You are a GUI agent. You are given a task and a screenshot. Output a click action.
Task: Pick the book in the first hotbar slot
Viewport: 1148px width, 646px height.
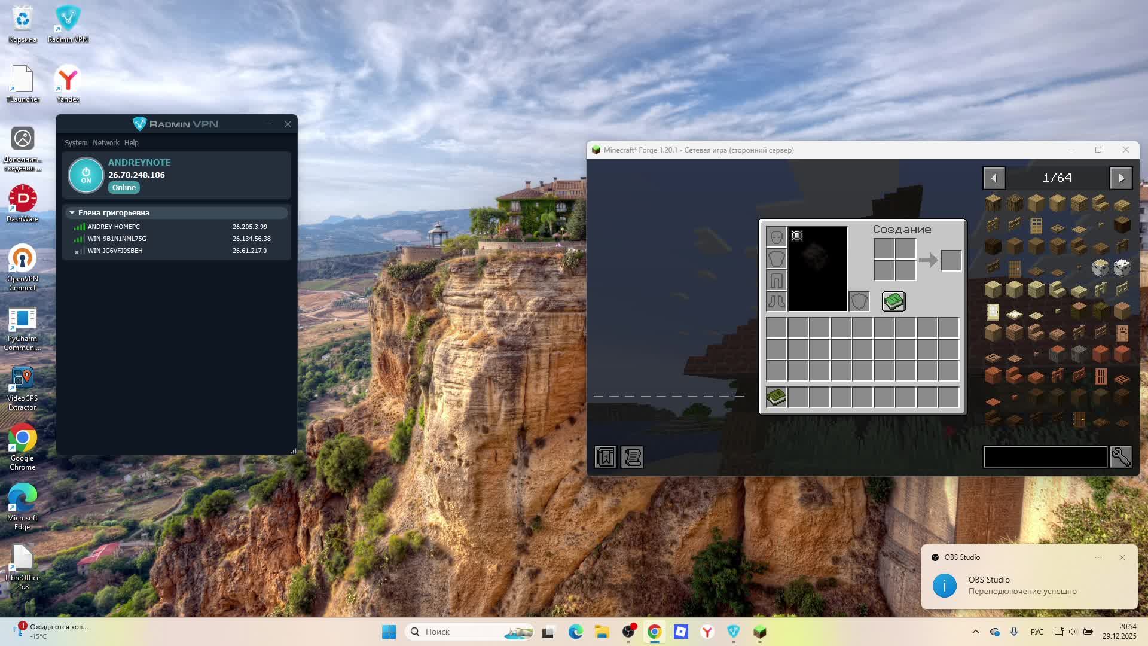pos(776,397)
